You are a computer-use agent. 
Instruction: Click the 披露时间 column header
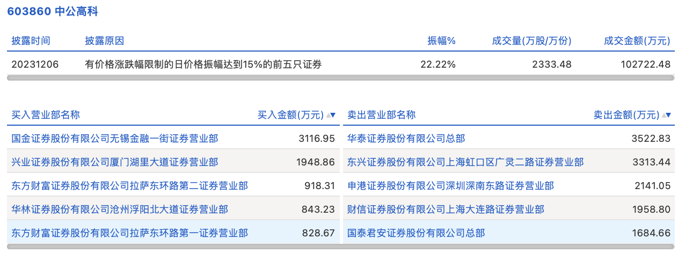click(31, 41)
